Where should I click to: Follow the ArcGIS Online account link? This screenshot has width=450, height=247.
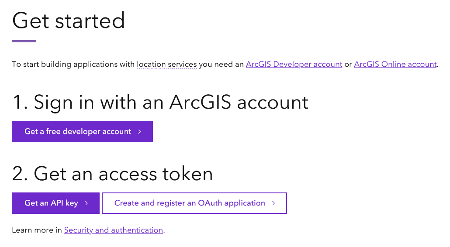point(395,65)
